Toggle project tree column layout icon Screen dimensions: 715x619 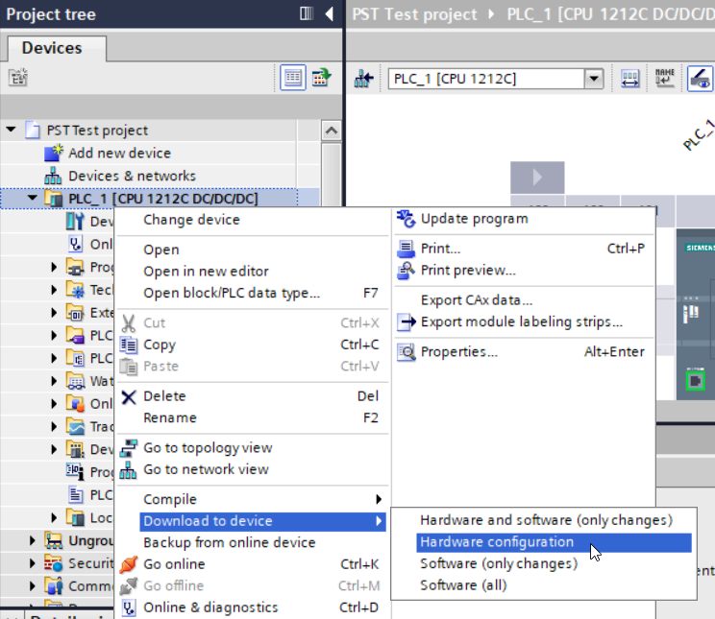click(307, 13)
